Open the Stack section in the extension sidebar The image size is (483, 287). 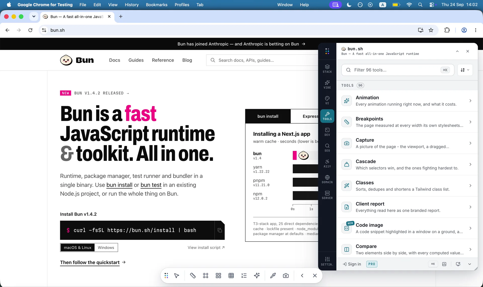coord(327,69)
